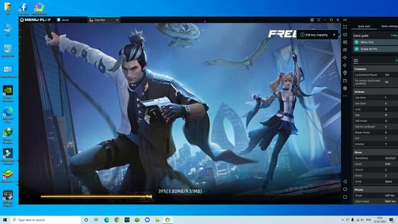
Task: Open Task View from the taskbar
Action: (96, 220)
